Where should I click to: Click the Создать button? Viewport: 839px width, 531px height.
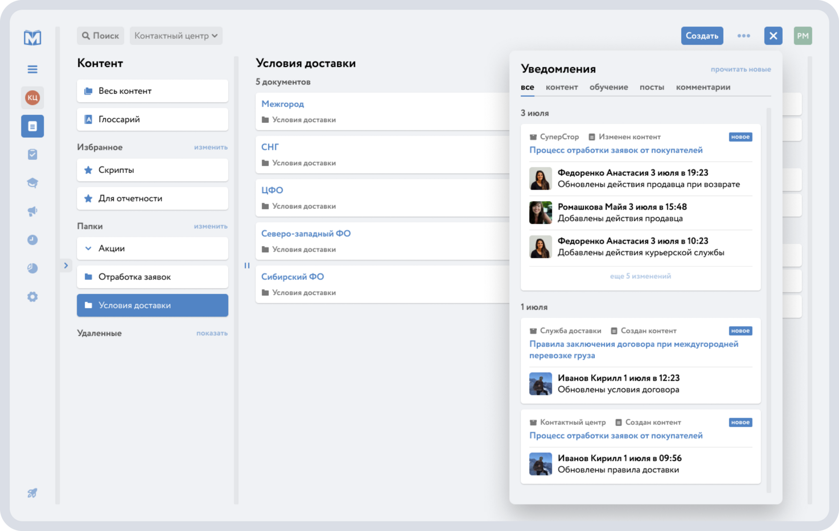(702, 36)
